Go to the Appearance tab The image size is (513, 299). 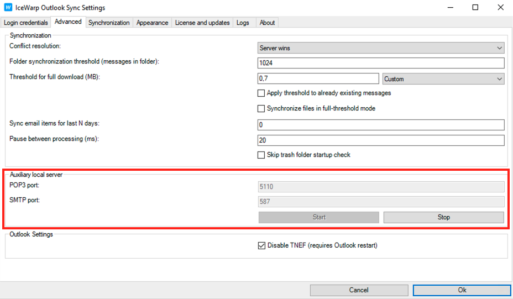(x=152, y=23)
